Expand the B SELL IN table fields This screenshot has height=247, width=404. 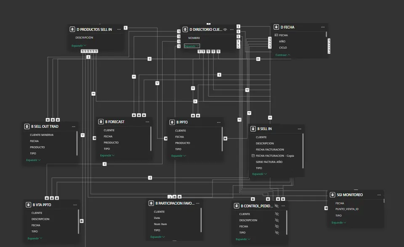coord(260,174)
